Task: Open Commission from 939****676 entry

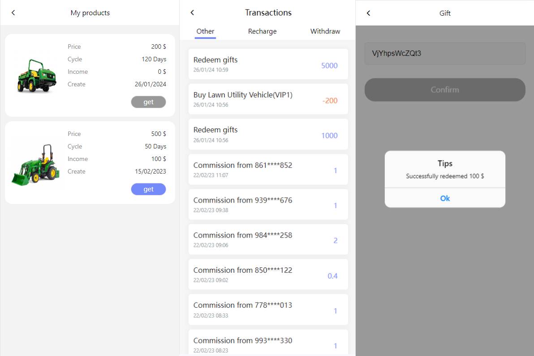Action: 268,204
